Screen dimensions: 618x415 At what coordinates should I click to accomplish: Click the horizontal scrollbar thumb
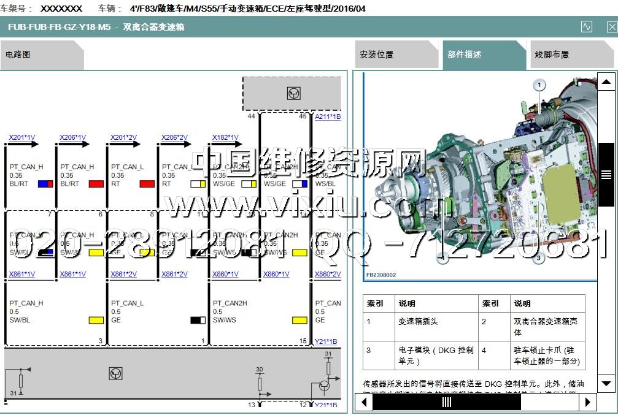pyautogui.click(x=446, y=402)
